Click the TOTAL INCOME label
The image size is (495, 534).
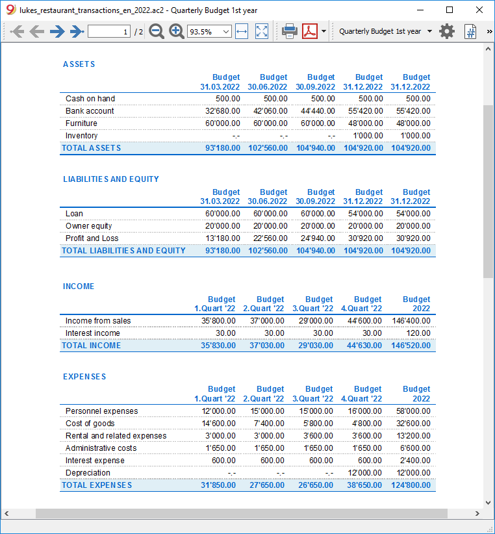[91, 346]
